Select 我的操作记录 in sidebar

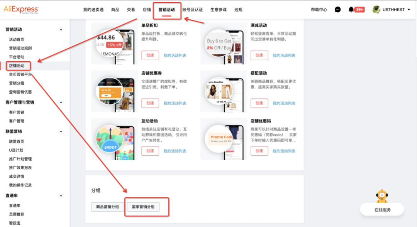pyautogui.click(x=20, y=185)
